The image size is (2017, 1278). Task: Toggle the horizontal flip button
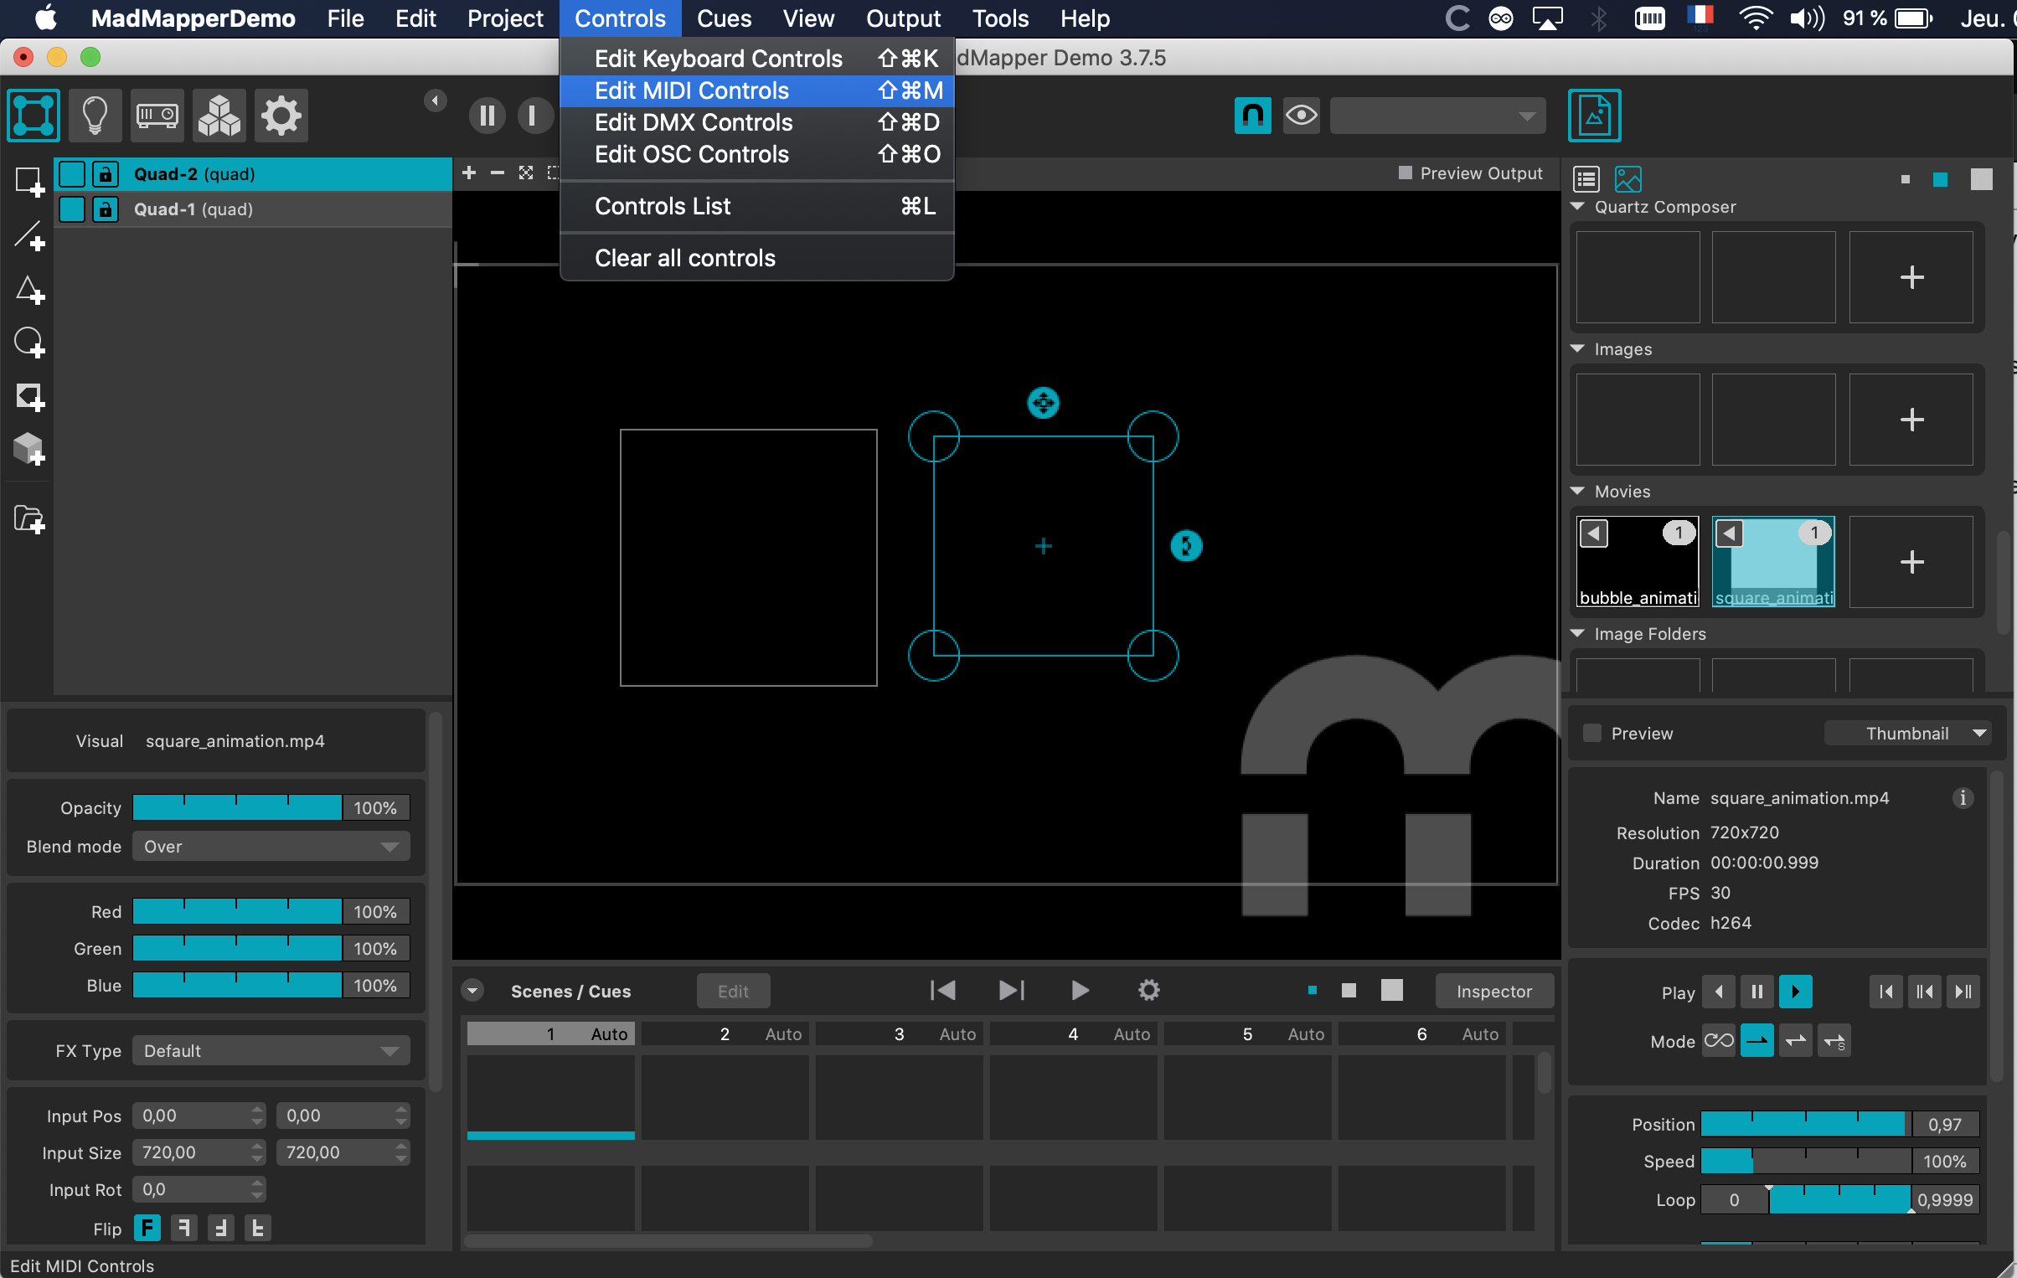184,1229
